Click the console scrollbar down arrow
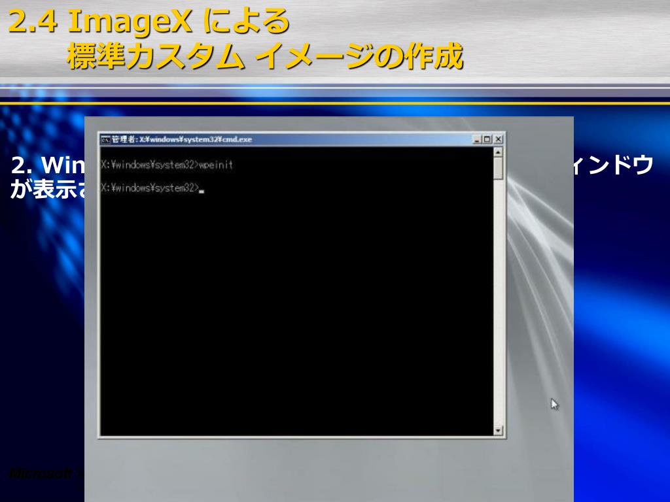The image size is (670, 502). 498,430
